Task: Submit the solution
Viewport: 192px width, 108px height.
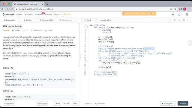Action: tap(183, 103)
